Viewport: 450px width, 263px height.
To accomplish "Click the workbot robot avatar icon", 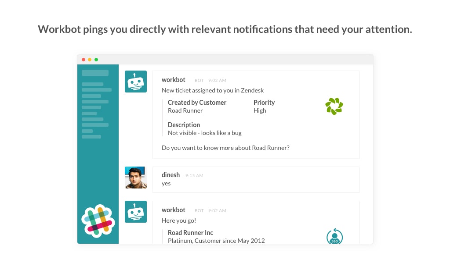I will click(136, 81).
